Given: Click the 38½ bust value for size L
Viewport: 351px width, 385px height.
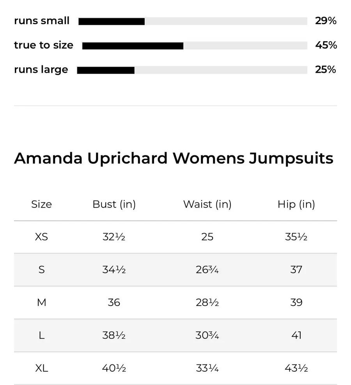Looking at the screenshot, I should [114, 336].
